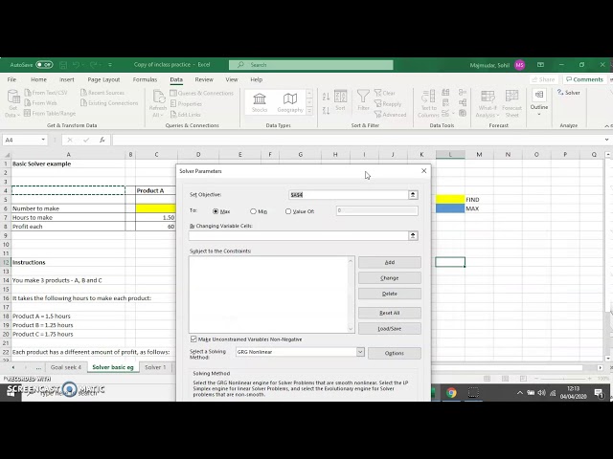Open the Page Layout ribbon tab
This screenshot has height=459, width=613.
click(x=103, y=79)
